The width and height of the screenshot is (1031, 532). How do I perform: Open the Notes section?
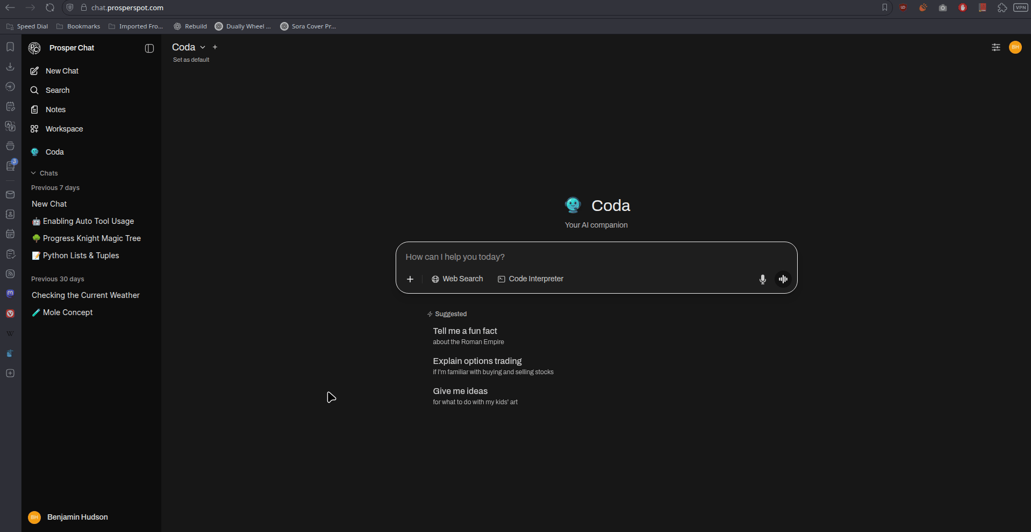[55, 110]
